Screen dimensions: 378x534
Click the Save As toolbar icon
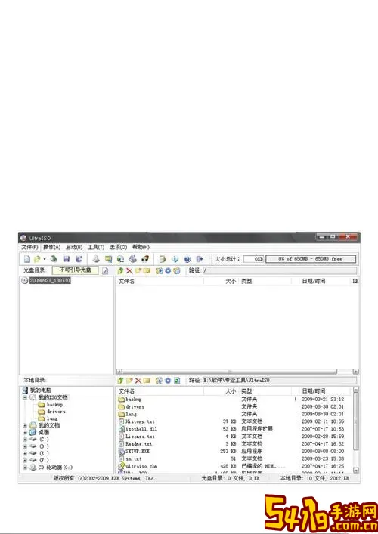coord(79,259)
